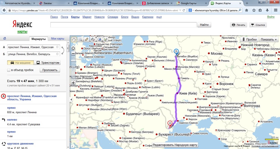This screenshot has width=280, height=149.
Task: Open URL history dropdown arrow
Action: coord(180,10)
